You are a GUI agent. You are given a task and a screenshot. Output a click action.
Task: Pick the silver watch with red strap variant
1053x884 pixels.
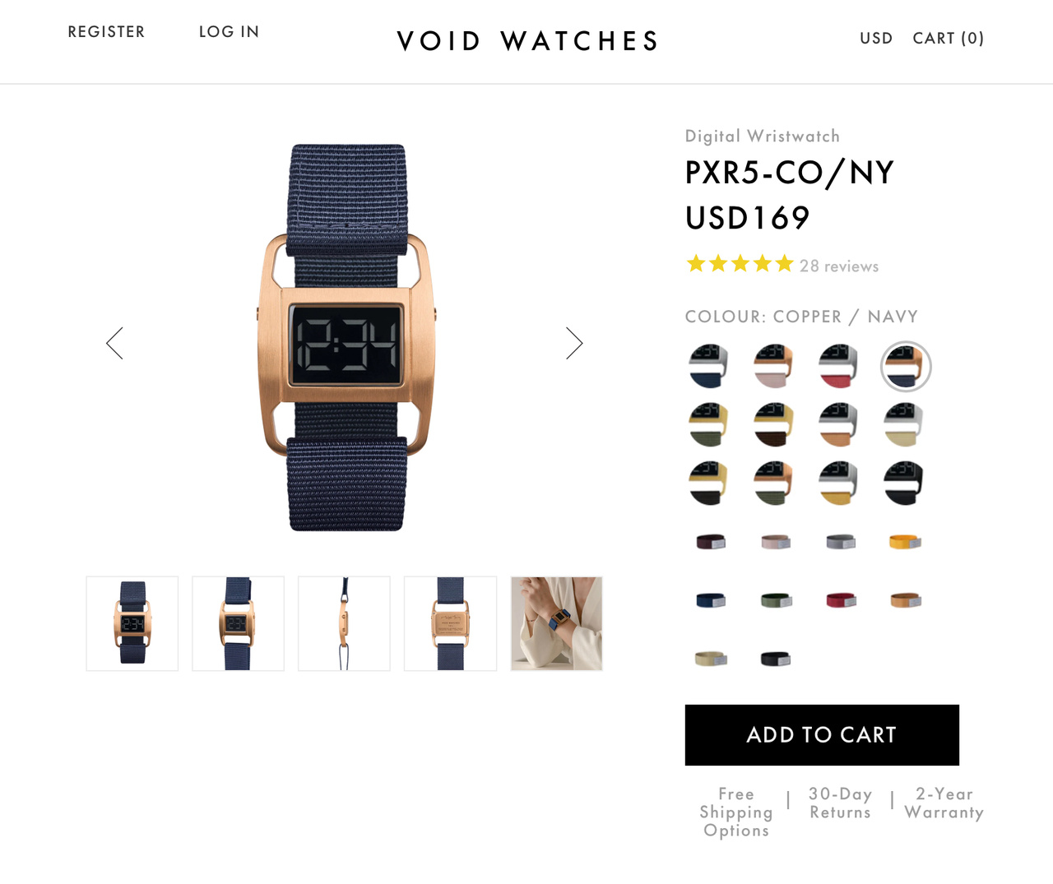click(x=839, y=366)
